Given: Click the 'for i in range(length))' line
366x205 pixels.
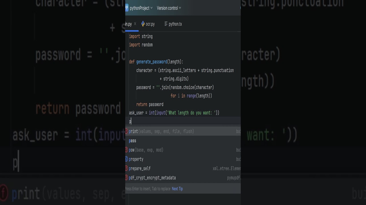Looking at the screenshot, I should 191,96.
